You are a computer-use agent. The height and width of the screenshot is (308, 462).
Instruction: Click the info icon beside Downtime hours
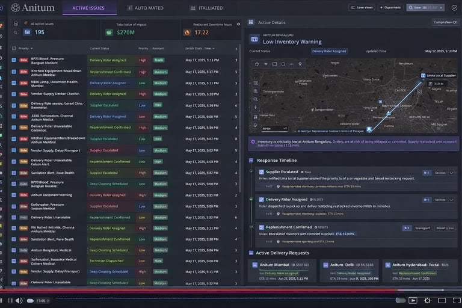(x=238, y=24)
